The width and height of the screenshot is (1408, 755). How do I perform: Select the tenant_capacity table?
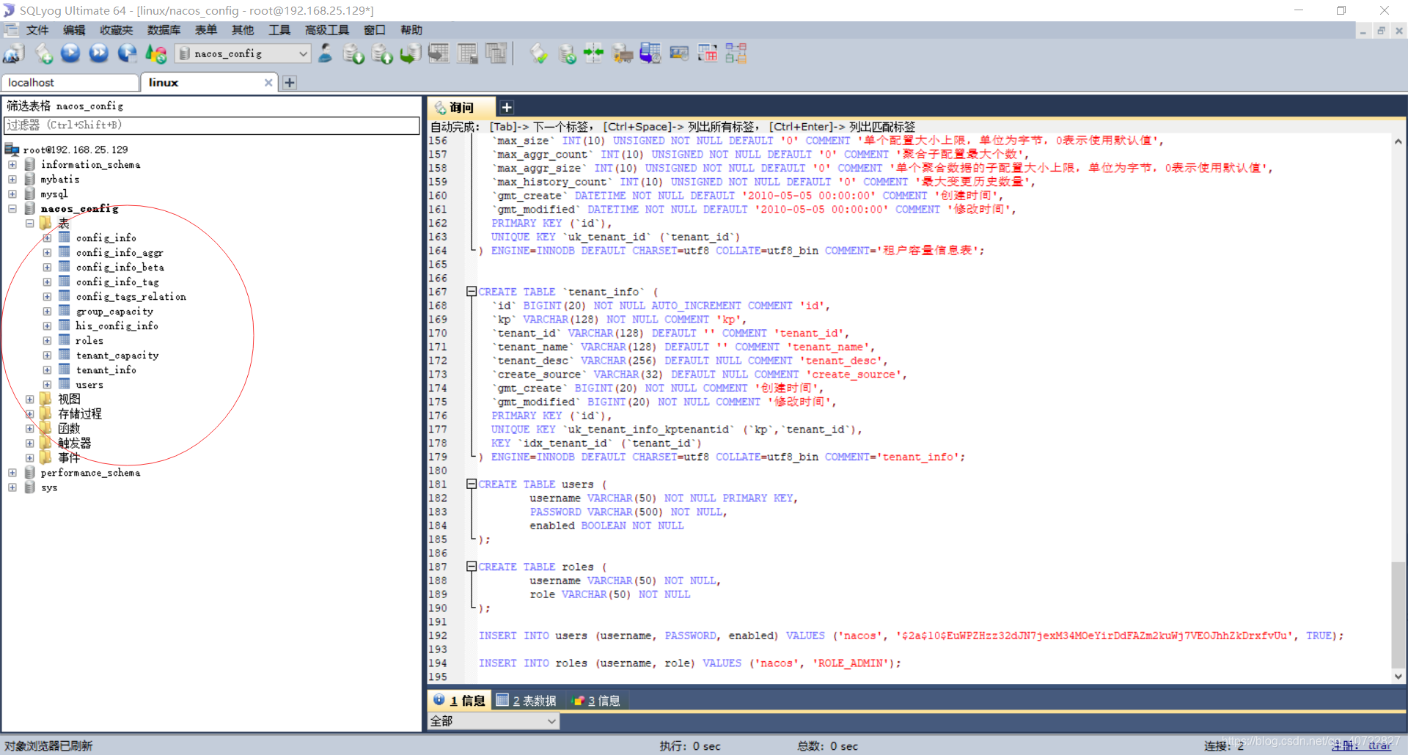click(x=117, y=356)
